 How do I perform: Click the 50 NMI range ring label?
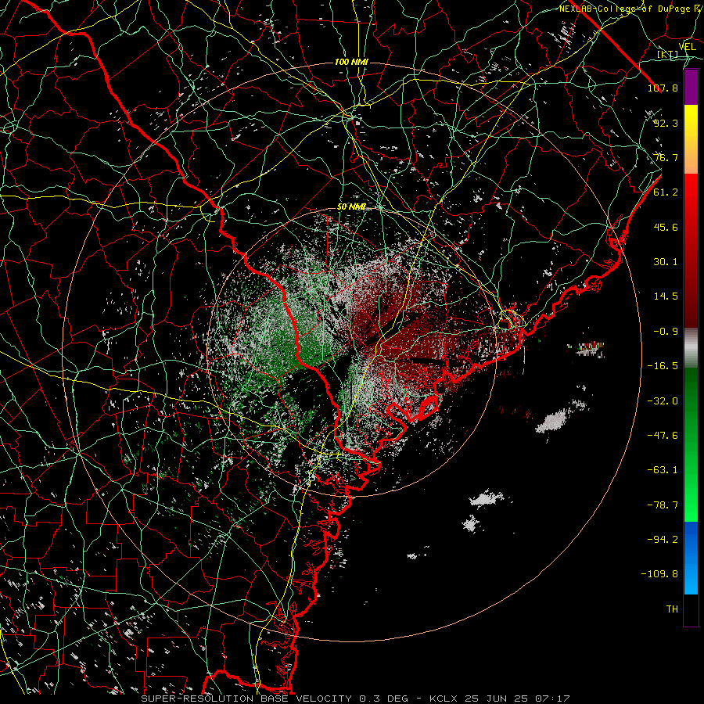tap(351, 207)
